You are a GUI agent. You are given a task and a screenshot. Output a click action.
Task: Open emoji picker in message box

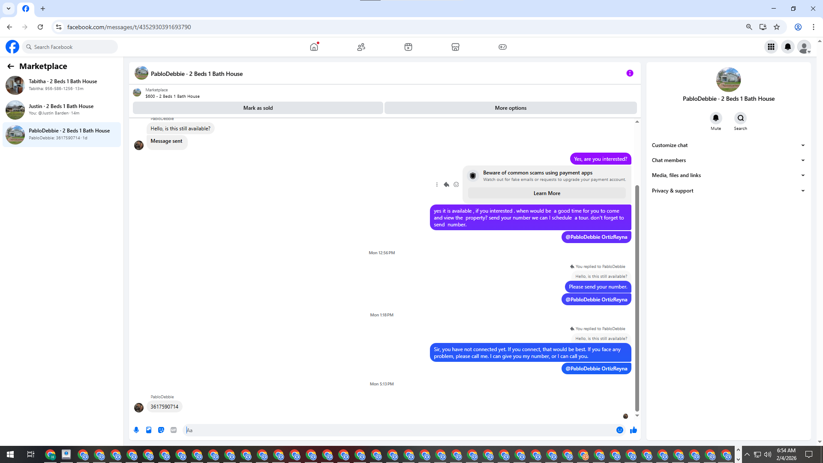tap(619, 430)
